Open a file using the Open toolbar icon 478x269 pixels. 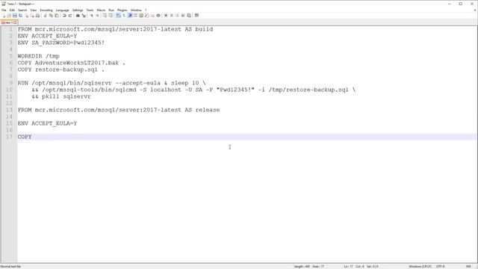(x=9, y=15)
